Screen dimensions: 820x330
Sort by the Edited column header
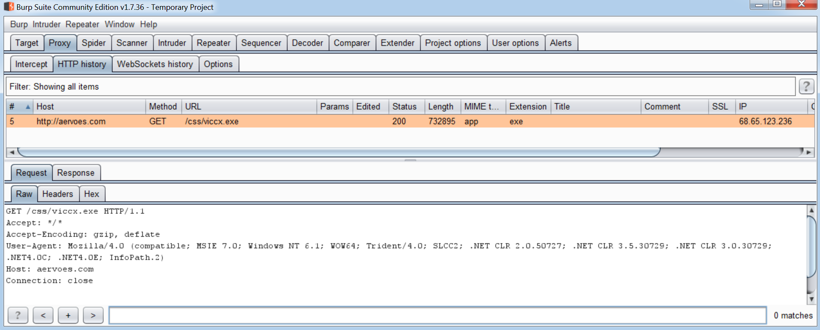tap(371, 107)
